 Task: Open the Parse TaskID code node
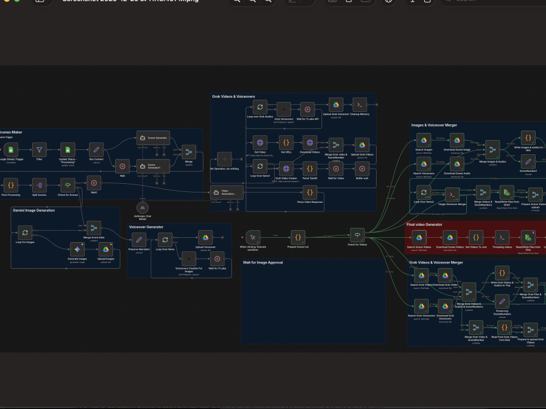pyautogui.click(x=310, y=169)
